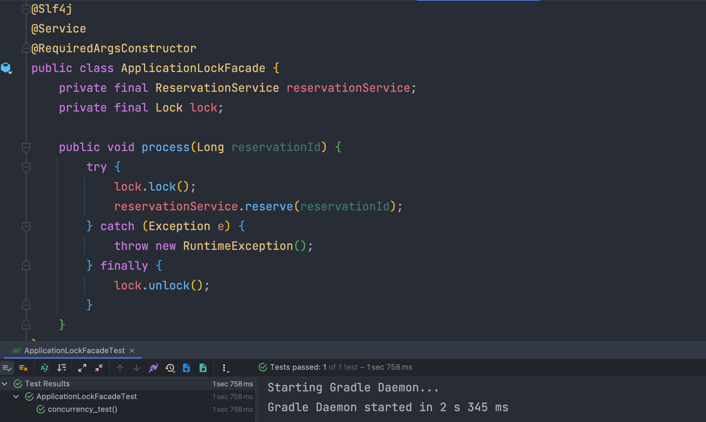Click the Open Gradle Config elephant icon
706x422 pixels.
[153, 368]
